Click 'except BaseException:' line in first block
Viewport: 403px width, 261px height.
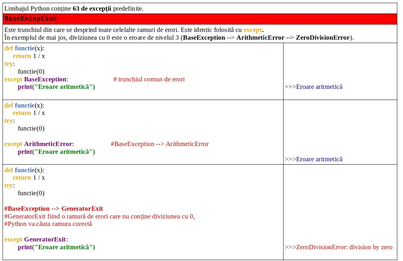(x=36, y=79)
